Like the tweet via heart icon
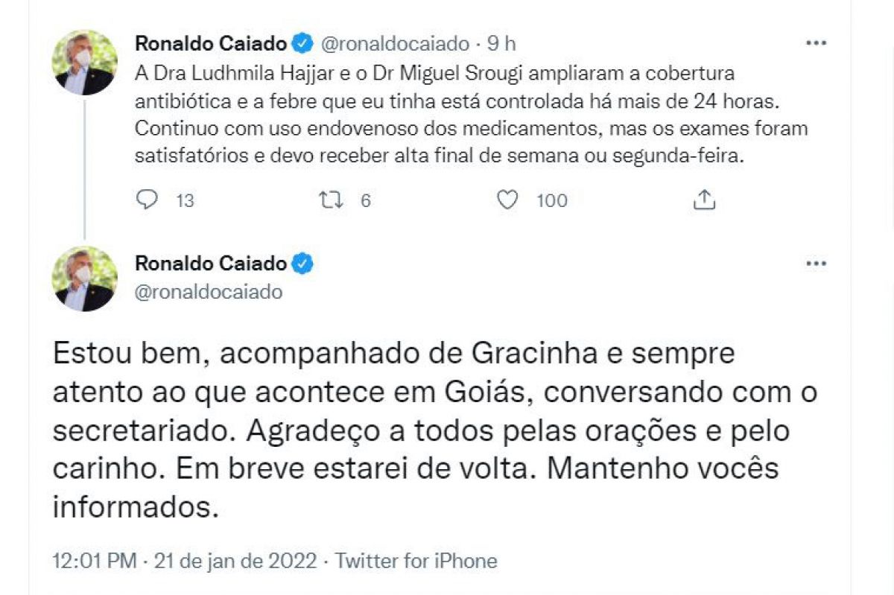The image size is (894, 595). 507,200
